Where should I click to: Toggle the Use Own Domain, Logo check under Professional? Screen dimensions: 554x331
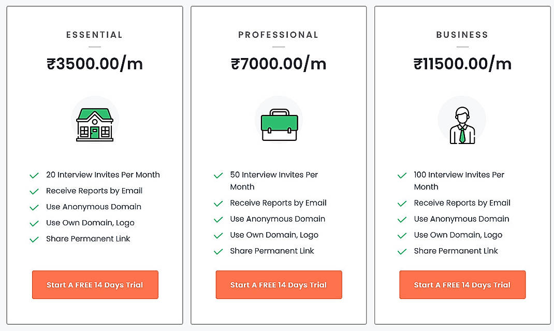pyautogui.click(x=218, y=235)
